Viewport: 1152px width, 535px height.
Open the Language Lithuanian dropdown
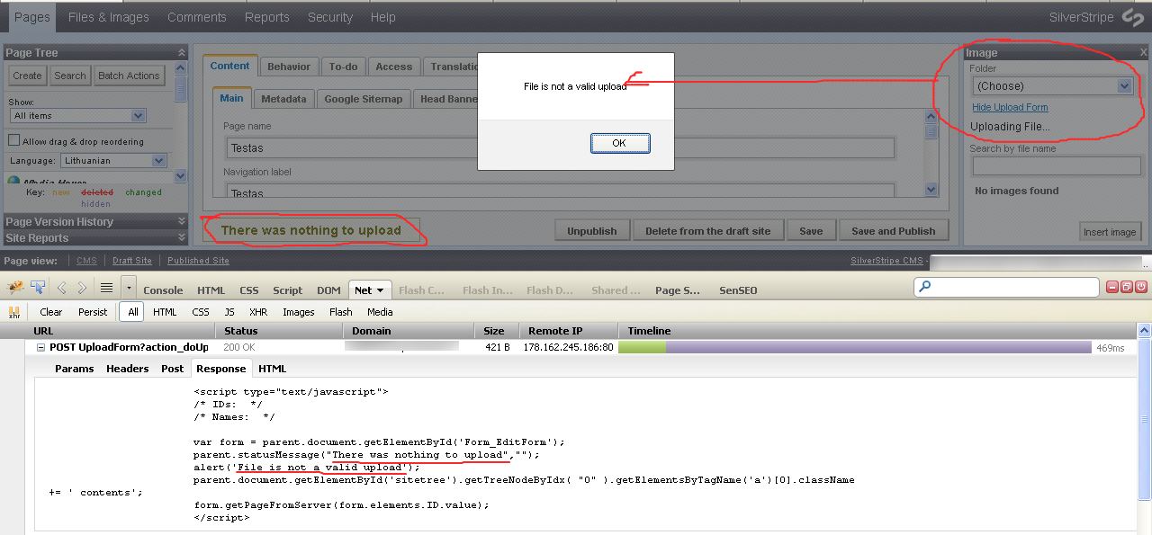click(113, 160)
